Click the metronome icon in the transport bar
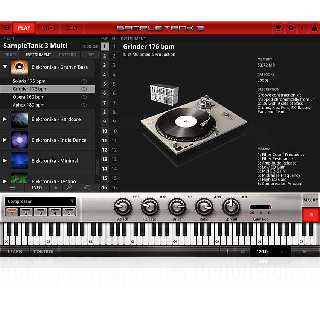The width and height of the screenshot is (320, 320). click(242, 251)
